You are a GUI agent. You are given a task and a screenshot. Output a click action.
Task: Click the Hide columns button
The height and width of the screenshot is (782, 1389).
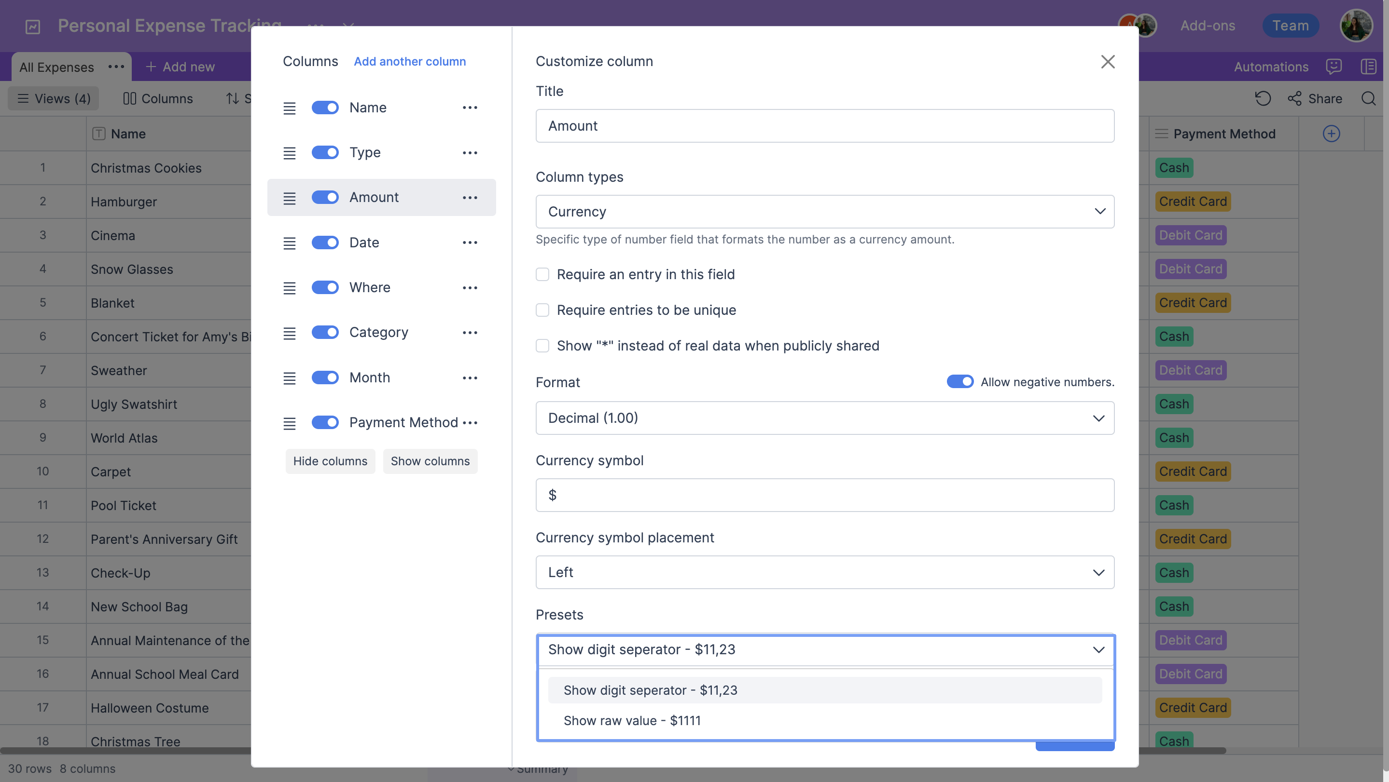tap(330, 461)
